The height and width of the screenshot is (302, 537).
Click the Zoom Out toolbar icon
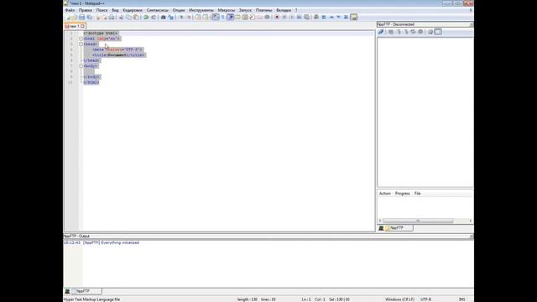188,17
